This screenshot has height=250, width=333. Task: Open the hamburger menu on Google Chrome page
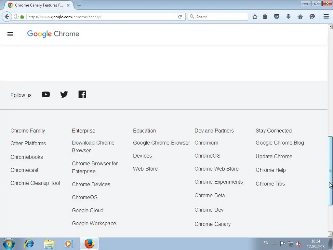(10, 34)
